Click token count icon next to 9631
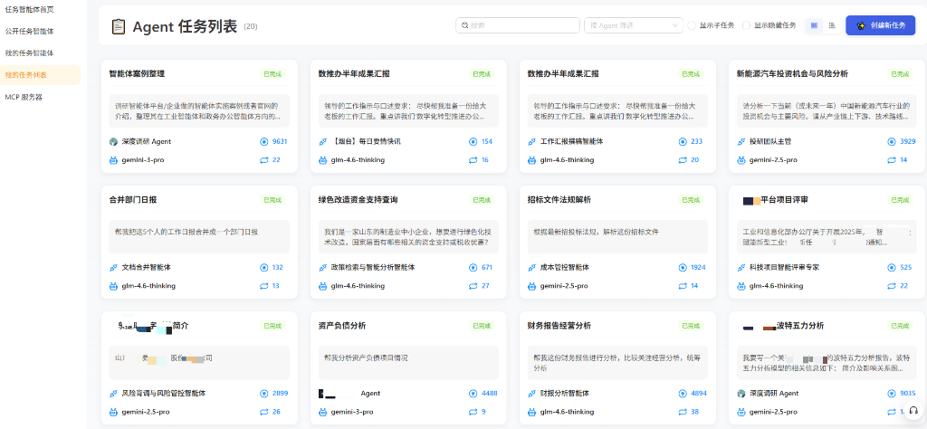This screenshot has height=429, width=927. click(264, 141)
